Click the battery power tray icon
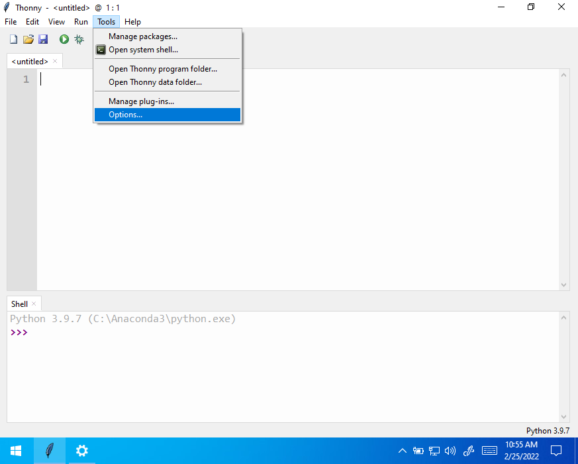The image size is (578, 464). pos(418,451)
